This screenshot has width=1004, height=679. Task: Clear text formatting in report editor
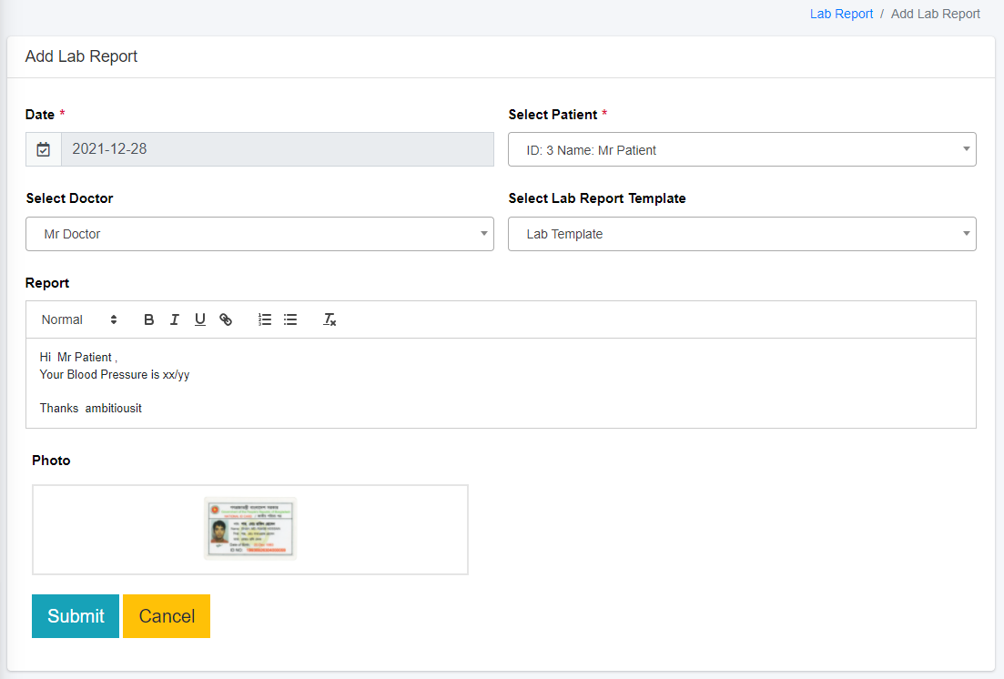coord(330,319)
